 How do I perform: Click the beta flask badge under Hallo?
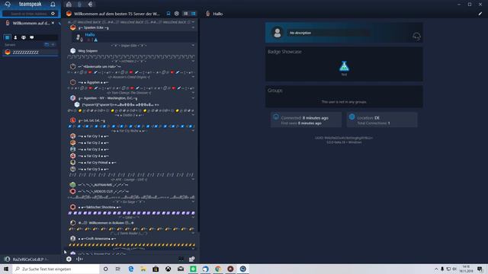95,40
